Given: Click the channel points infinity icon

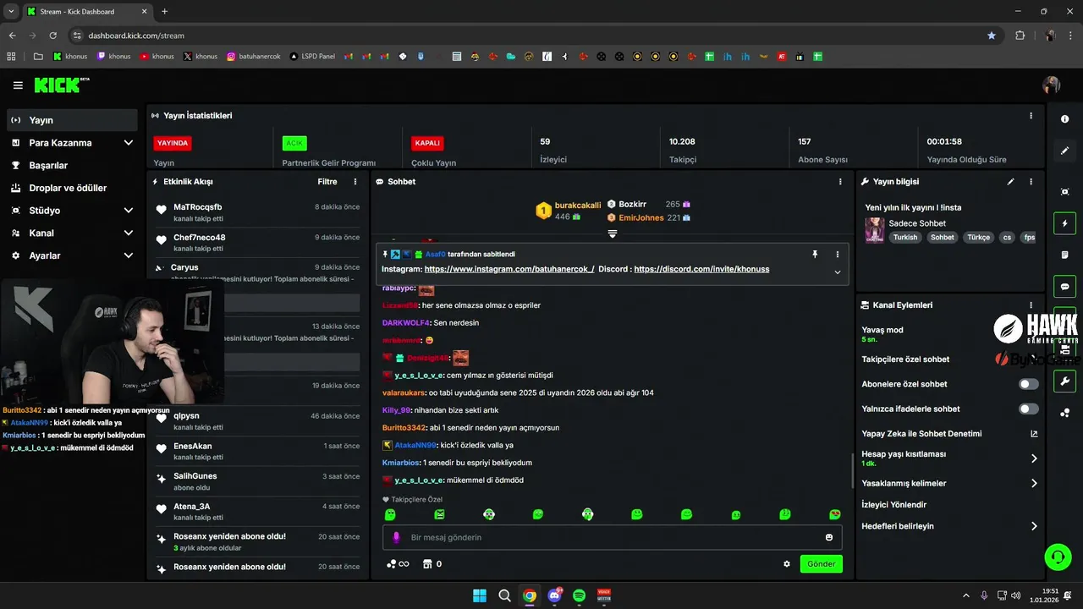Looking at the screenshot, I should point(398,564).
